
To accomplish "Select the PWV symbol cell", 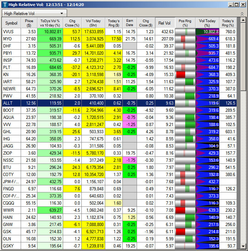I will 11,96.
